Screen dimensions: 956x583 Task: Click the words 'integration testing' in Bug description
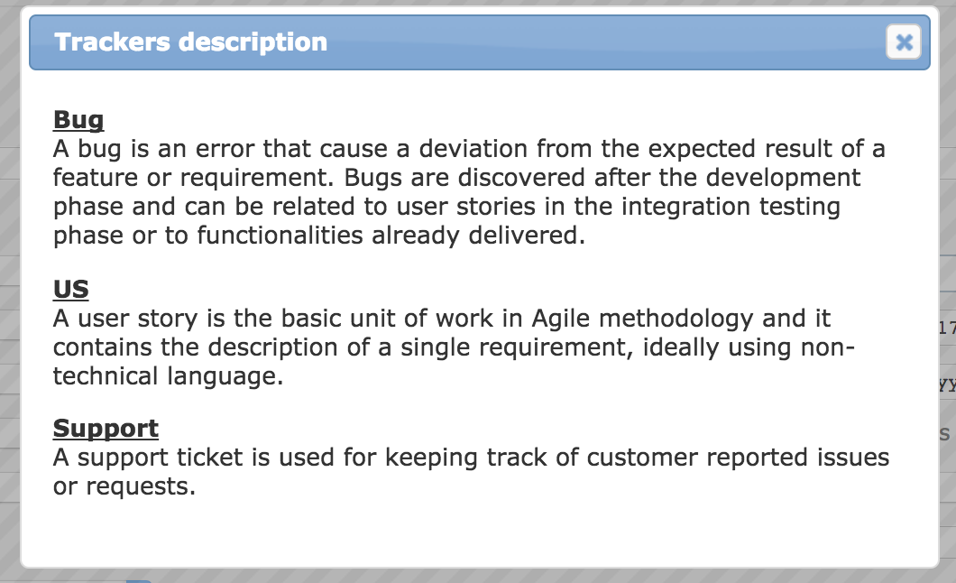pyautogui.click(x=731, y=207)
